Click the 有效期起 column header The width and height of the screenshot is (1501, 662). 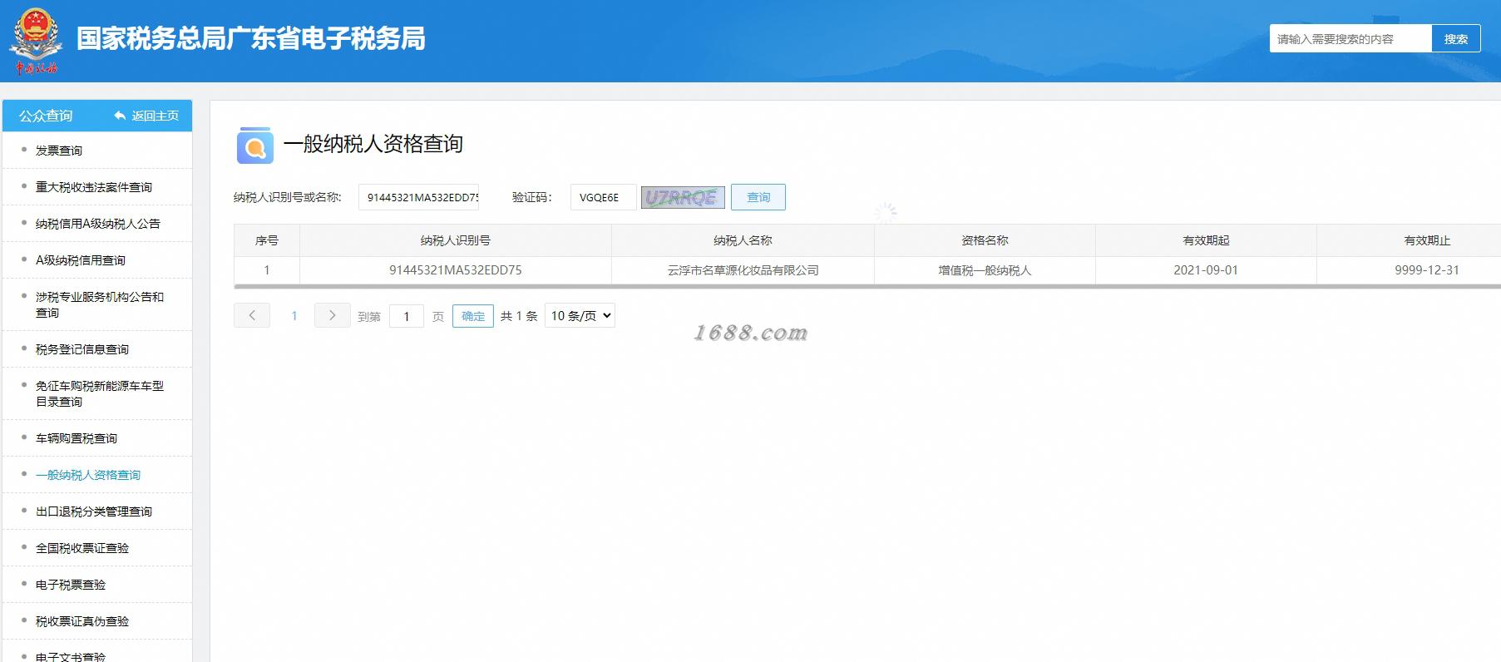tap(1206, 240)
